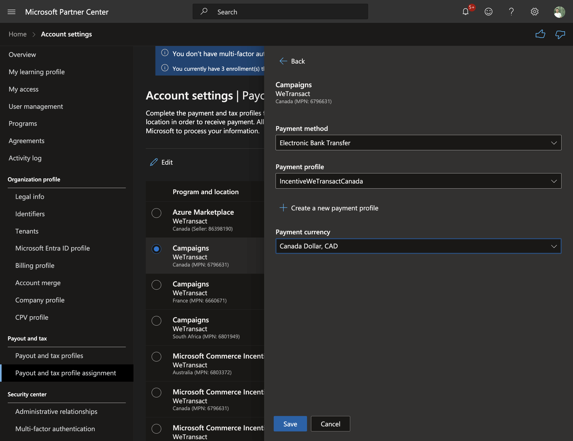Click the Campaigns France row text

coord(200,292)
